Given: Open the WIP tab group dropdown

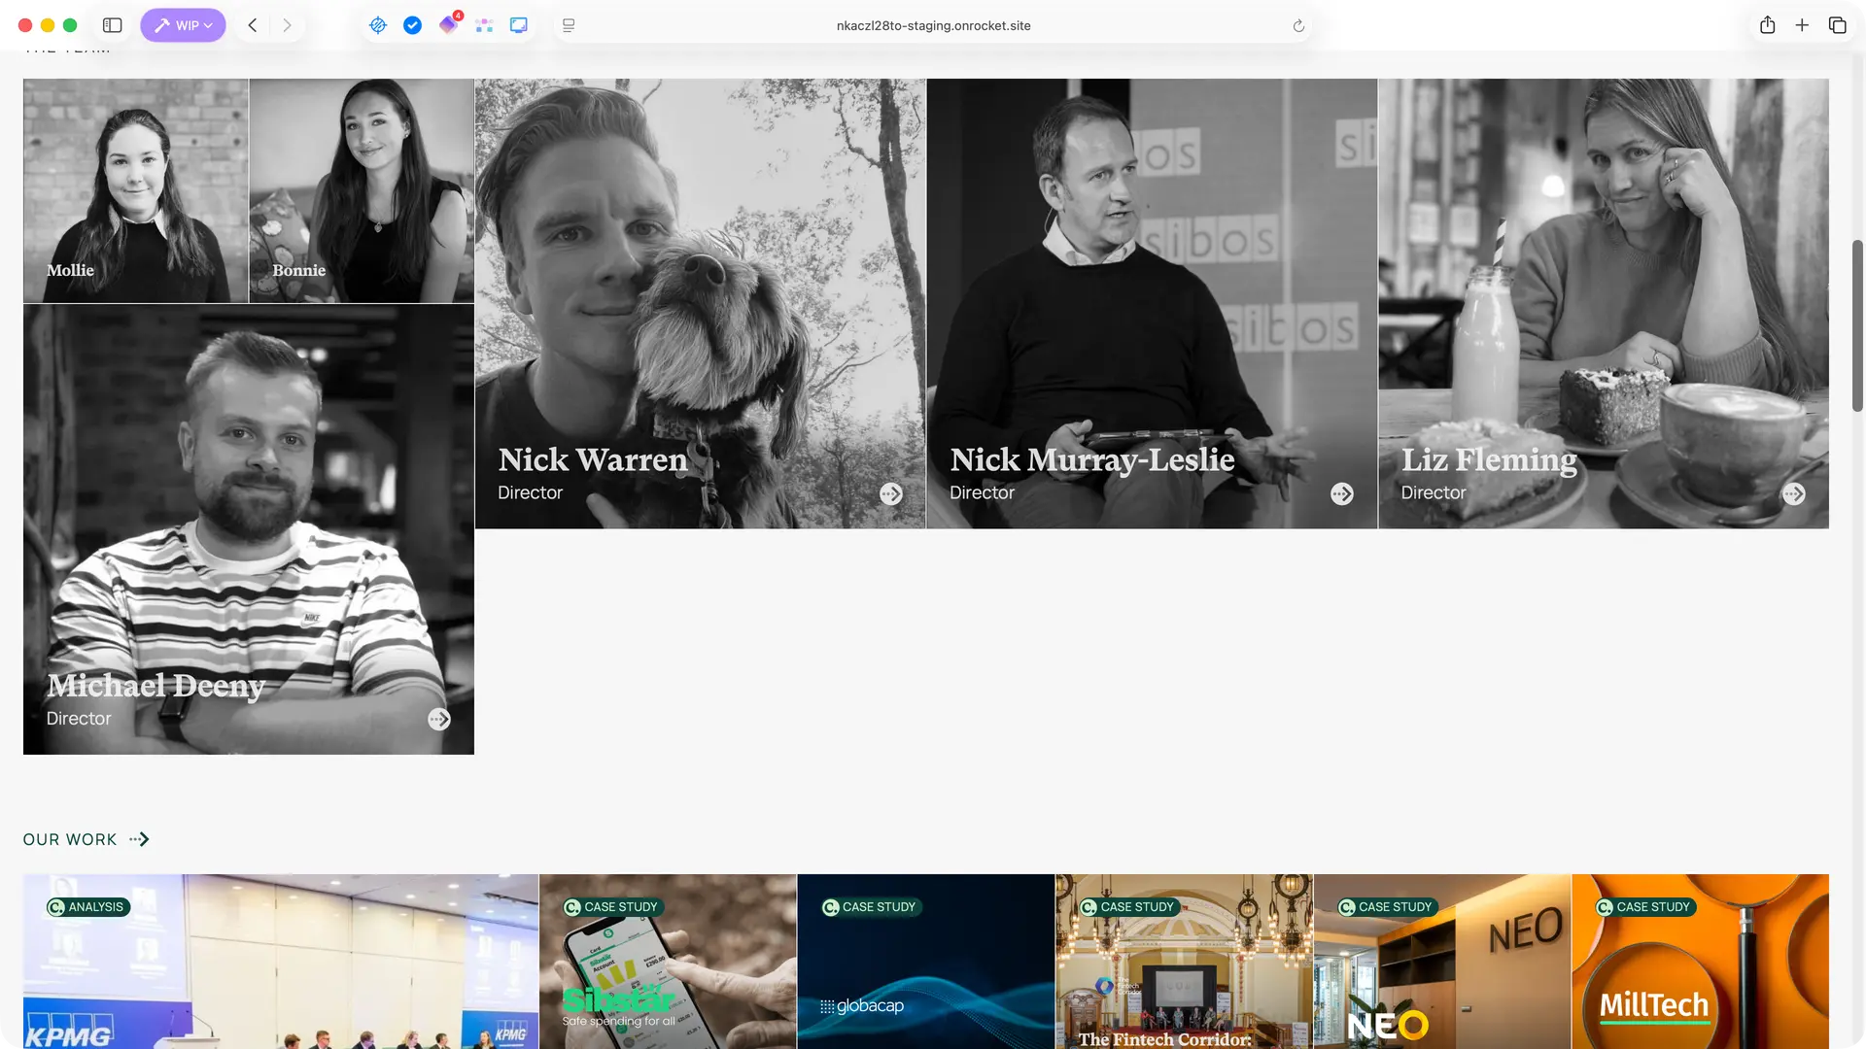Looking at the screenshot, I should 183,25.
